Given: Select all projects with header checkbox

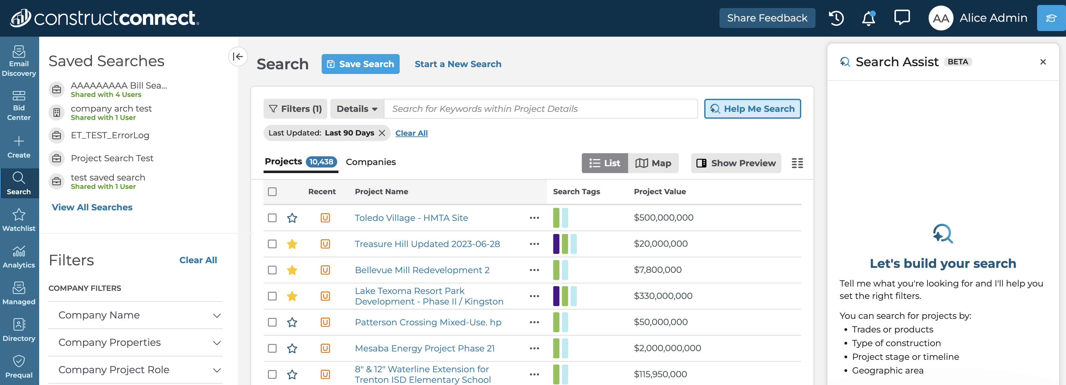Looking at the screenshot, I should pyautogui.click(x=272, y=191).
